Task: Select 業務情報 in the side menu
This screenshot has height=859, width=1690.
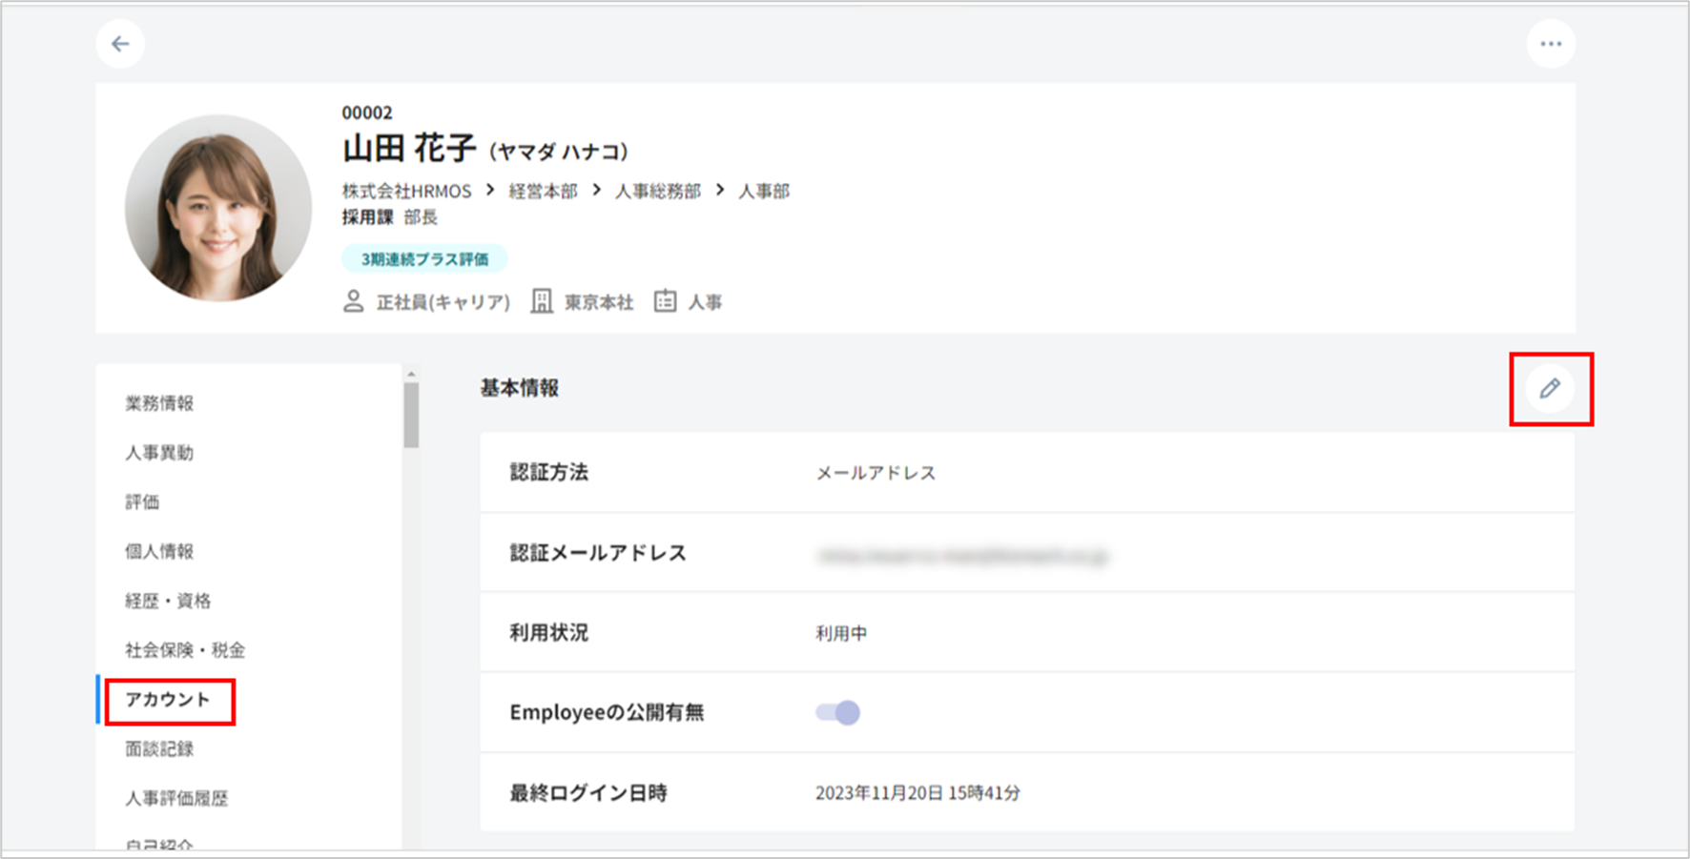Action: [x=159, y=403]
